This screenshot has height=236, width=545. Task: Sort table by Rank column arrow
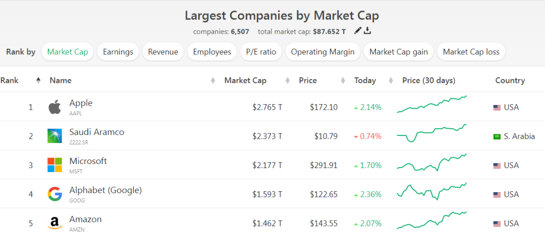click(38, 81)
